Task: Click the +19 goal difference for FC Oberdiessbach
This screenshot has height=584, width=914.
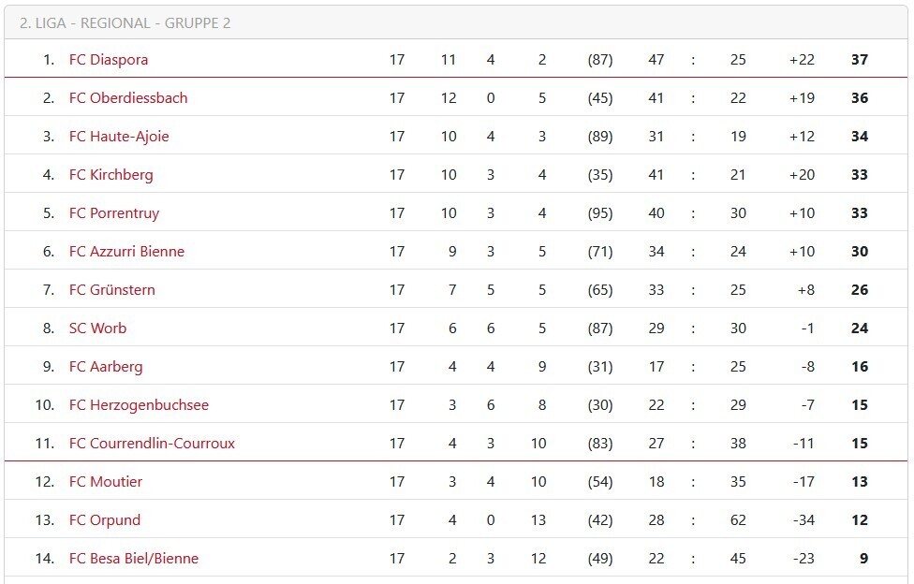Action: pos(802,98)
